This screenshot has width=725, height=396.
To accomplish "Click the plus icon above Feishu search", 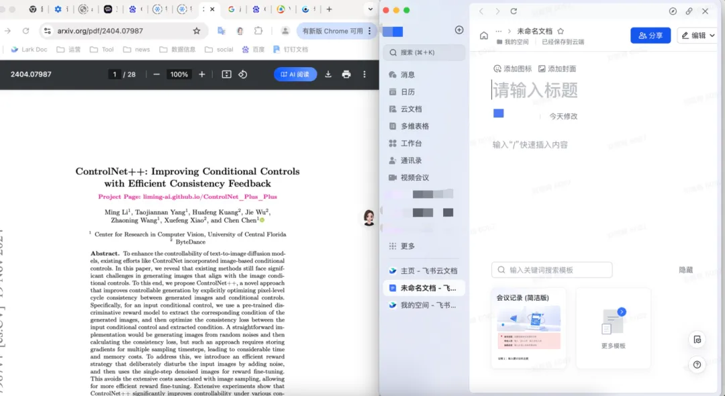I will (459, 30).
